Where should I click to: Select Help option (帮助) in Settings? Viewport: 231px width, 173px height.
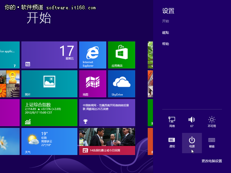[x=165, y=44]
